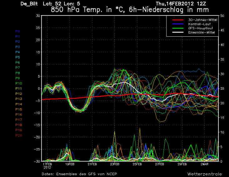Choose the P13 legend label
Viewport: 229px width, 177px height.
pyautogui.click(x=19, y=99)
